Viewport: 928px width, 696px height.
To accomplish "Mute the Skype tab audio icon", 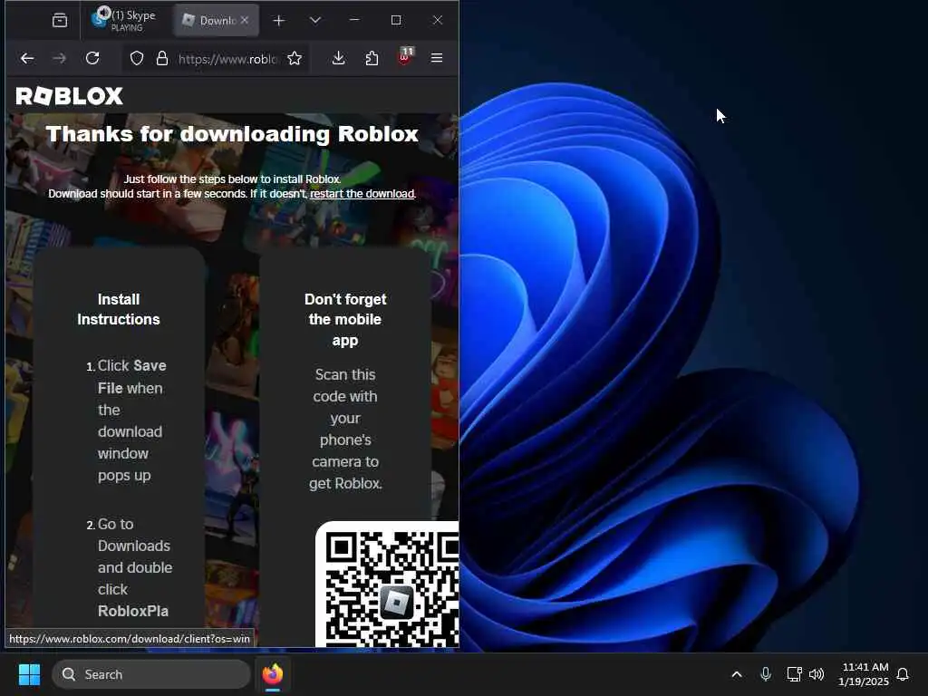I will [104, 12].
